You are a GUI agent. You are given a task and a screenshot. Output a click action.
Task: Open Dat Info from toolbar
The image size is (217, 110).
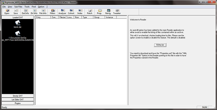pyautogui.click(x=25, y=12)
